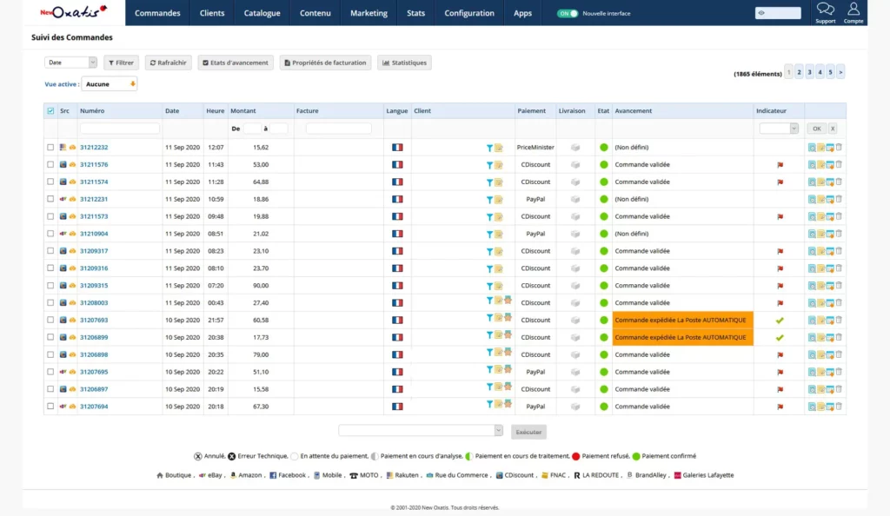The width and height of the screenshot is (890, 516).
Task: Check the box next to order 31207693
Action: pos(50,321)
